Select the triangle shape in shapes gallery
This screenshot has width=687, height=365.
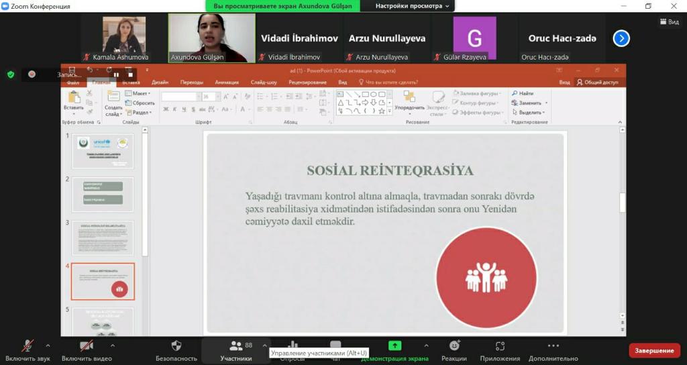(x=340, y=103)
